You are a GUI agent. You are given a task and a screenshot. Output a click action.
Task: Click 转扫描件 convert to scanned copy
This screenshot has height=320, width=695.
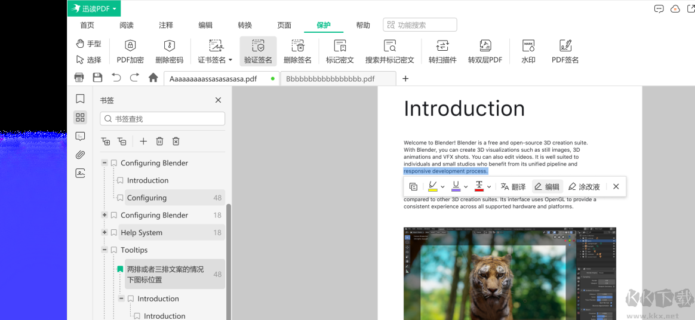point(442,51)
